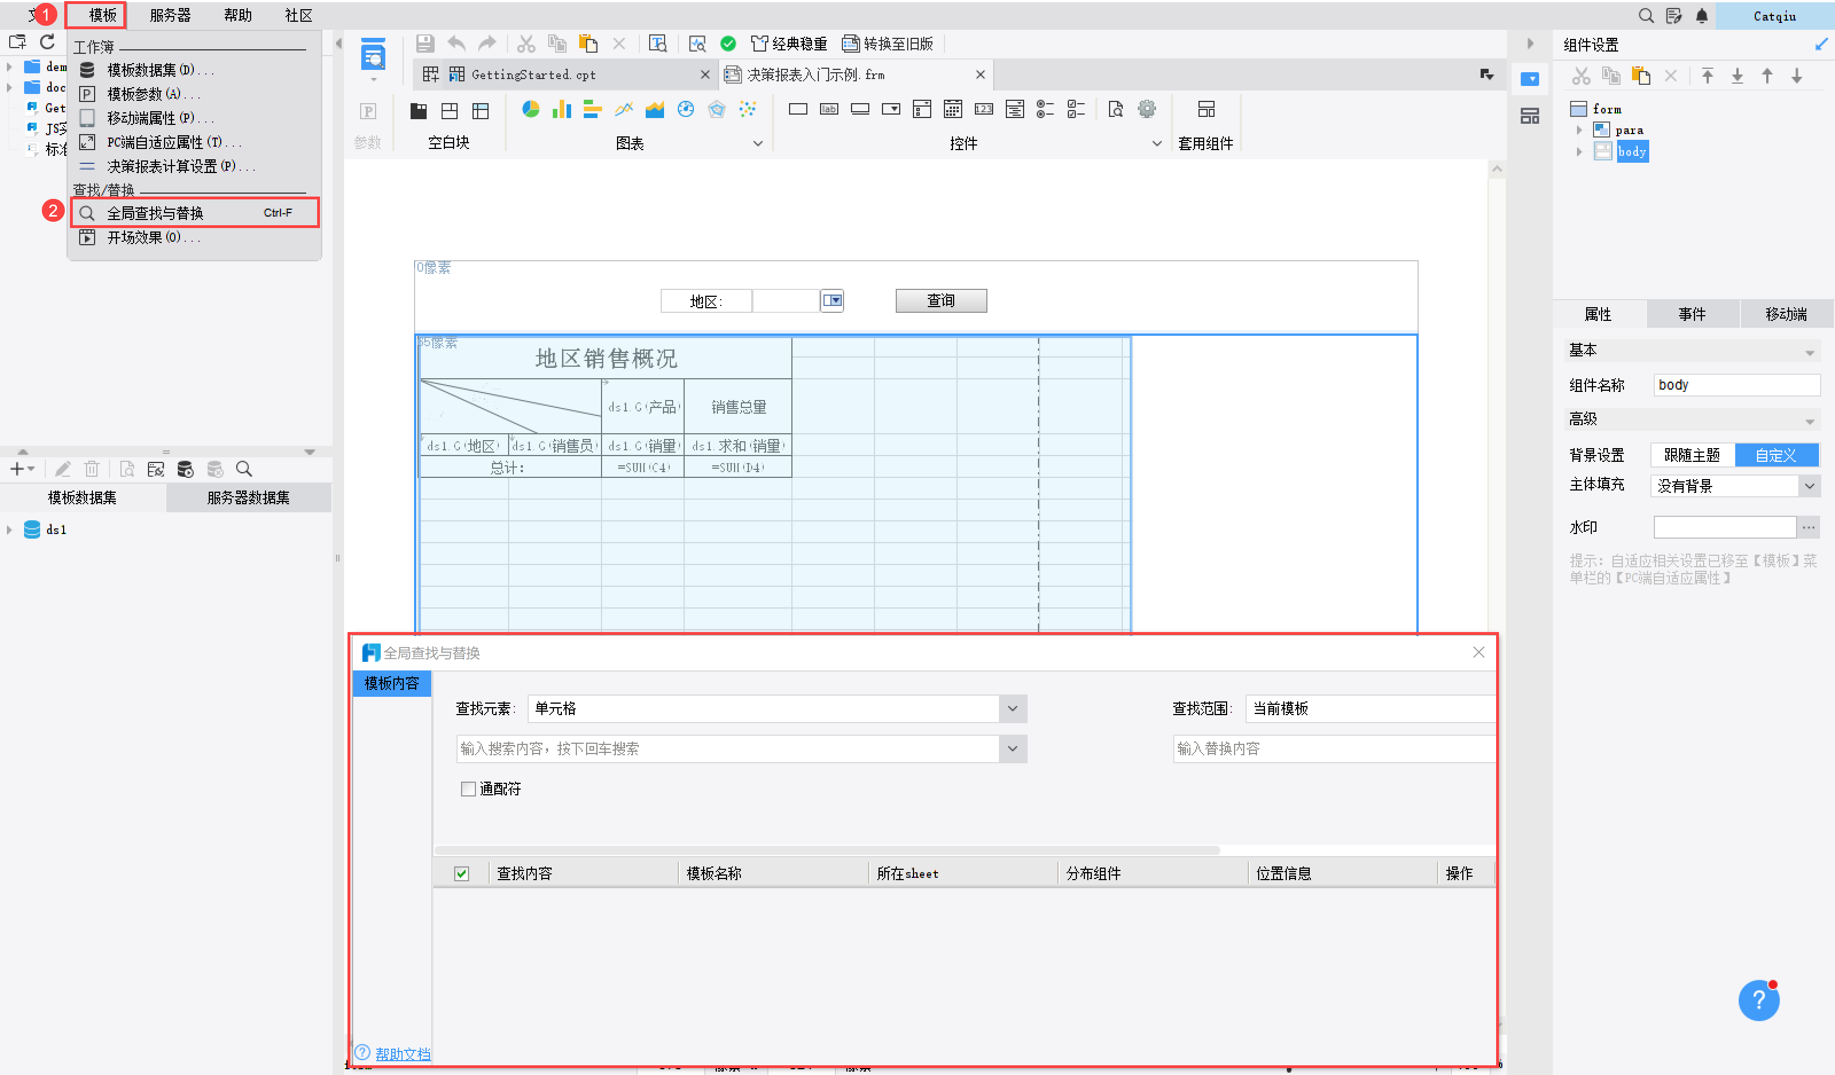Screen dimensions: 1835x1075
Task: Uncheck the select-all checkbox in results header
Action: [x=462, y=873]
